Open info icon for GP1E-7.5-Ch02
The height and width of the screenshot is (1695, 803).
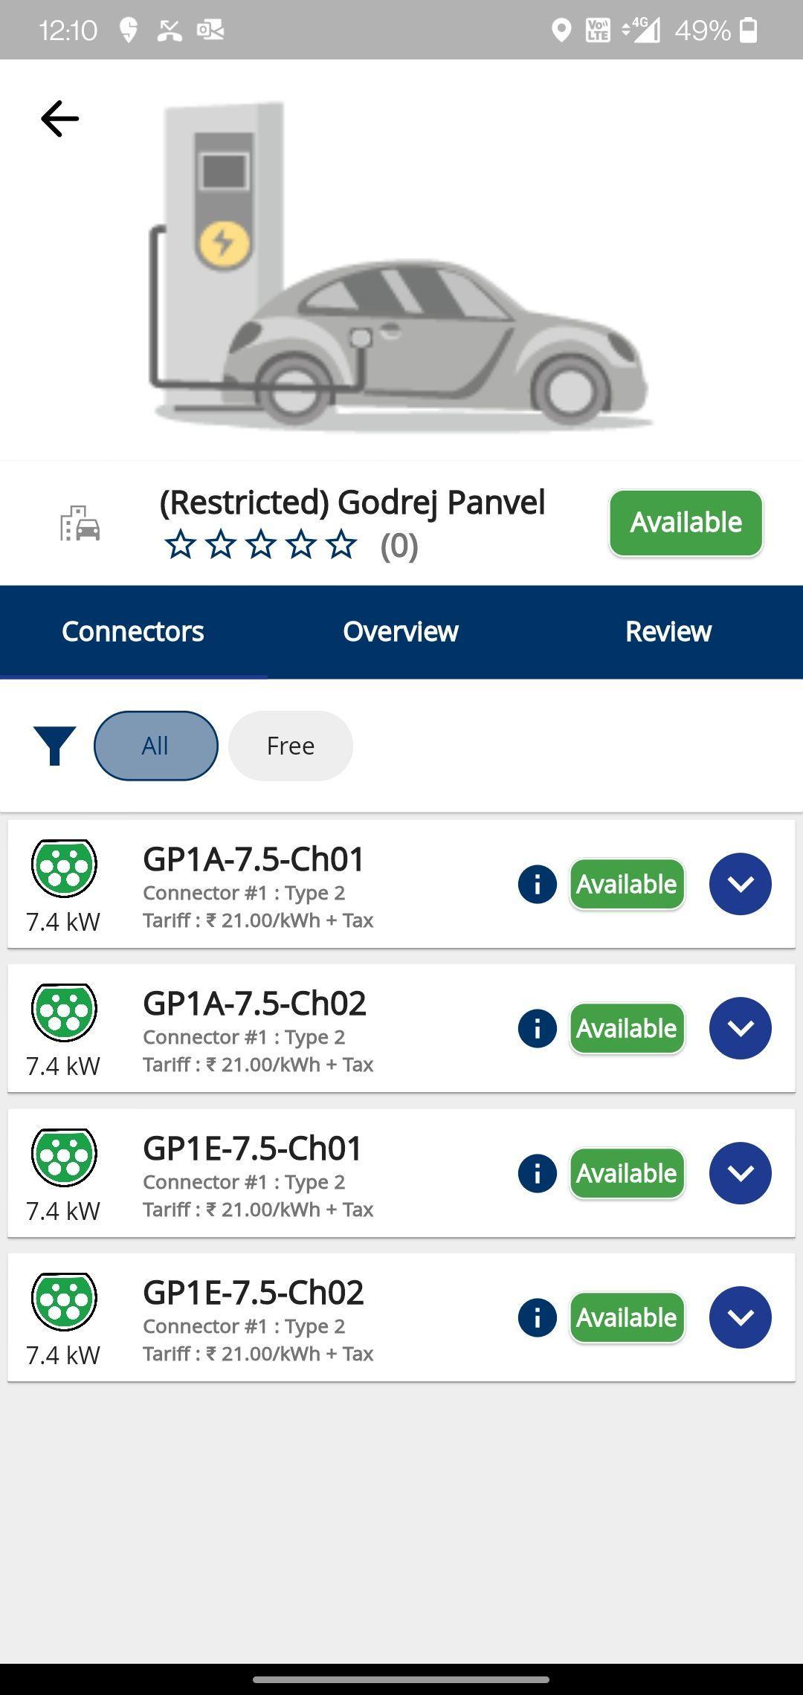point(537,1318)
